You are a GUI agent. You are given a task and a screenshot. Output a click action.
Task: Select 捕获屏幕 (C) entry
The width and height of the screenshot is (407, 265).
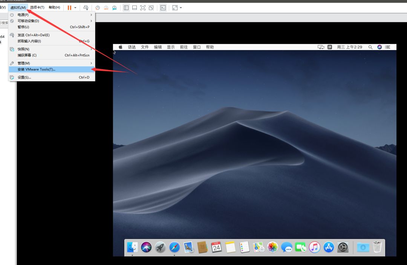tap(52, 55)
